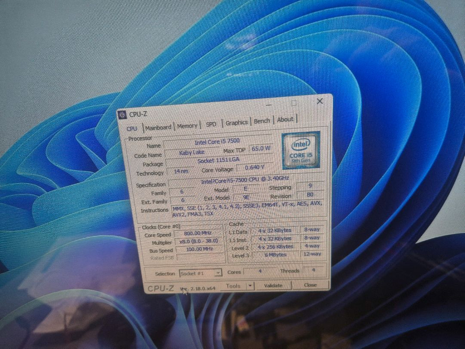Open the Graphics tab
The image size is (465, 349).
[x=236, y=122]
